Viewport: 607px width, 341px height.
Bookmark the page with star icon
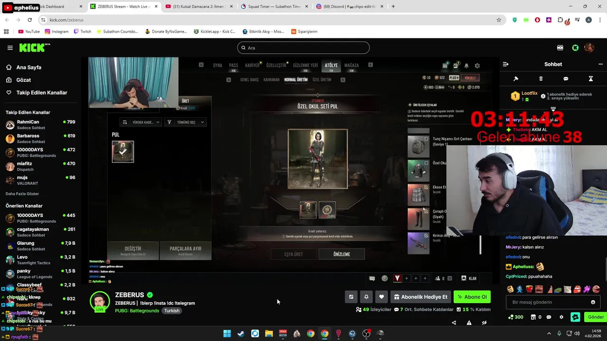pos(498,20)
